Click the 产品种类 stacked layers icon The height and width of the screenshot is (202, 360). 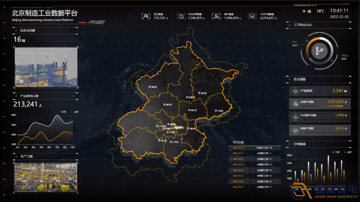tap(295, 91)
